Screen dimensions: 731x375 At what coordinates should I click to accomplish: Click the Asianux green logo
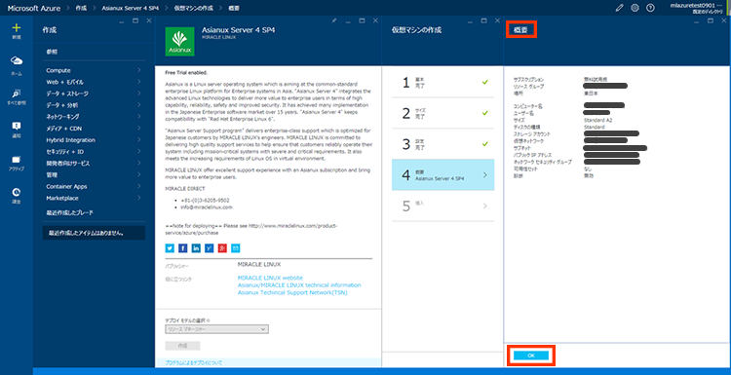click(x=180, y=42)
